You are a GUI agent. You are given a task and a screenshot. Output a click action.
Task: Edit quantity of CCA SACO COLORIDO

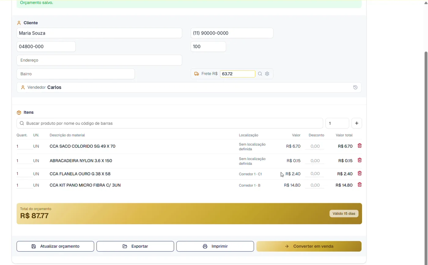[x=24, y=146]
